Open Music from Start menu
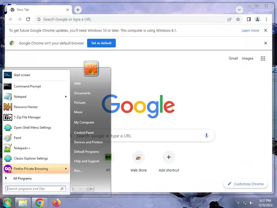 78,112
